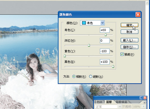Open the 載入(L)... load dialog

coord(129,40)
